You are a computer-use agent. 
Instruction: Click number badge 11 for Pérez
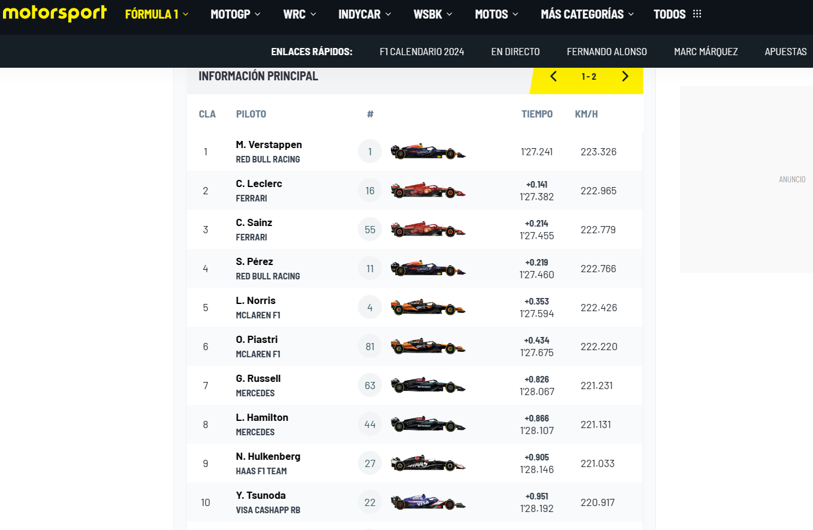tap(370, 269)
